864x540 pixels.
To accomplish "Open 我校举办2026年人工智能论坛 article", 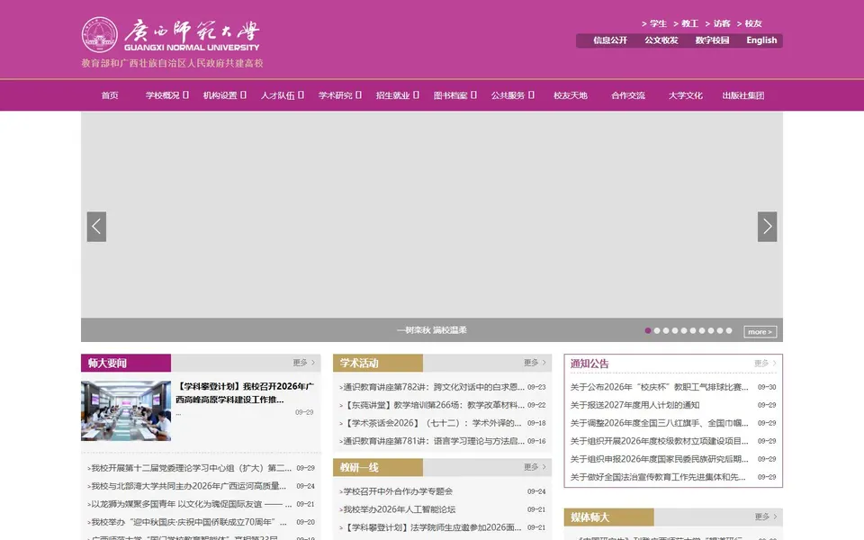I will pos(398,509).
